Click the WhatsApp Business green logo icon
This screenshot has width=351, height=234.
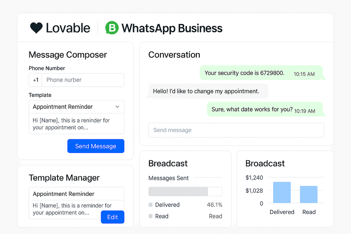(x=112, y=28)
